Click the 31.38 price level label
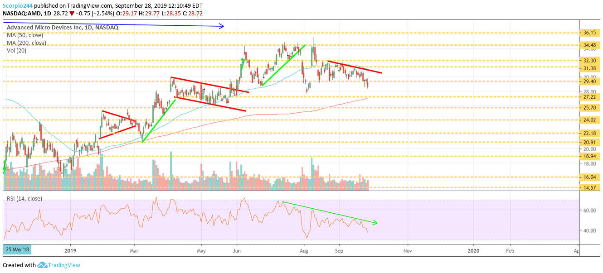 click(588, 68)
